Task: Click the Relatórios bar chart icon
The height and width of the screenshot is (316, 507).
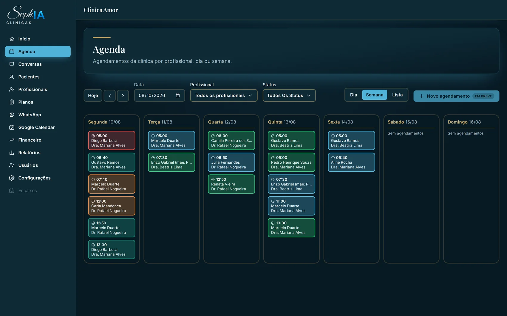Action: (12, 153)
